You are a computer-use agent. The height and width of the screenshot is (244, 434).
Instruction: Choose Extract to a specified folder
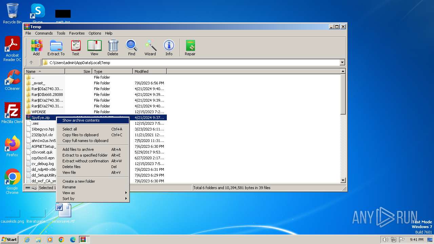[93, 155]
